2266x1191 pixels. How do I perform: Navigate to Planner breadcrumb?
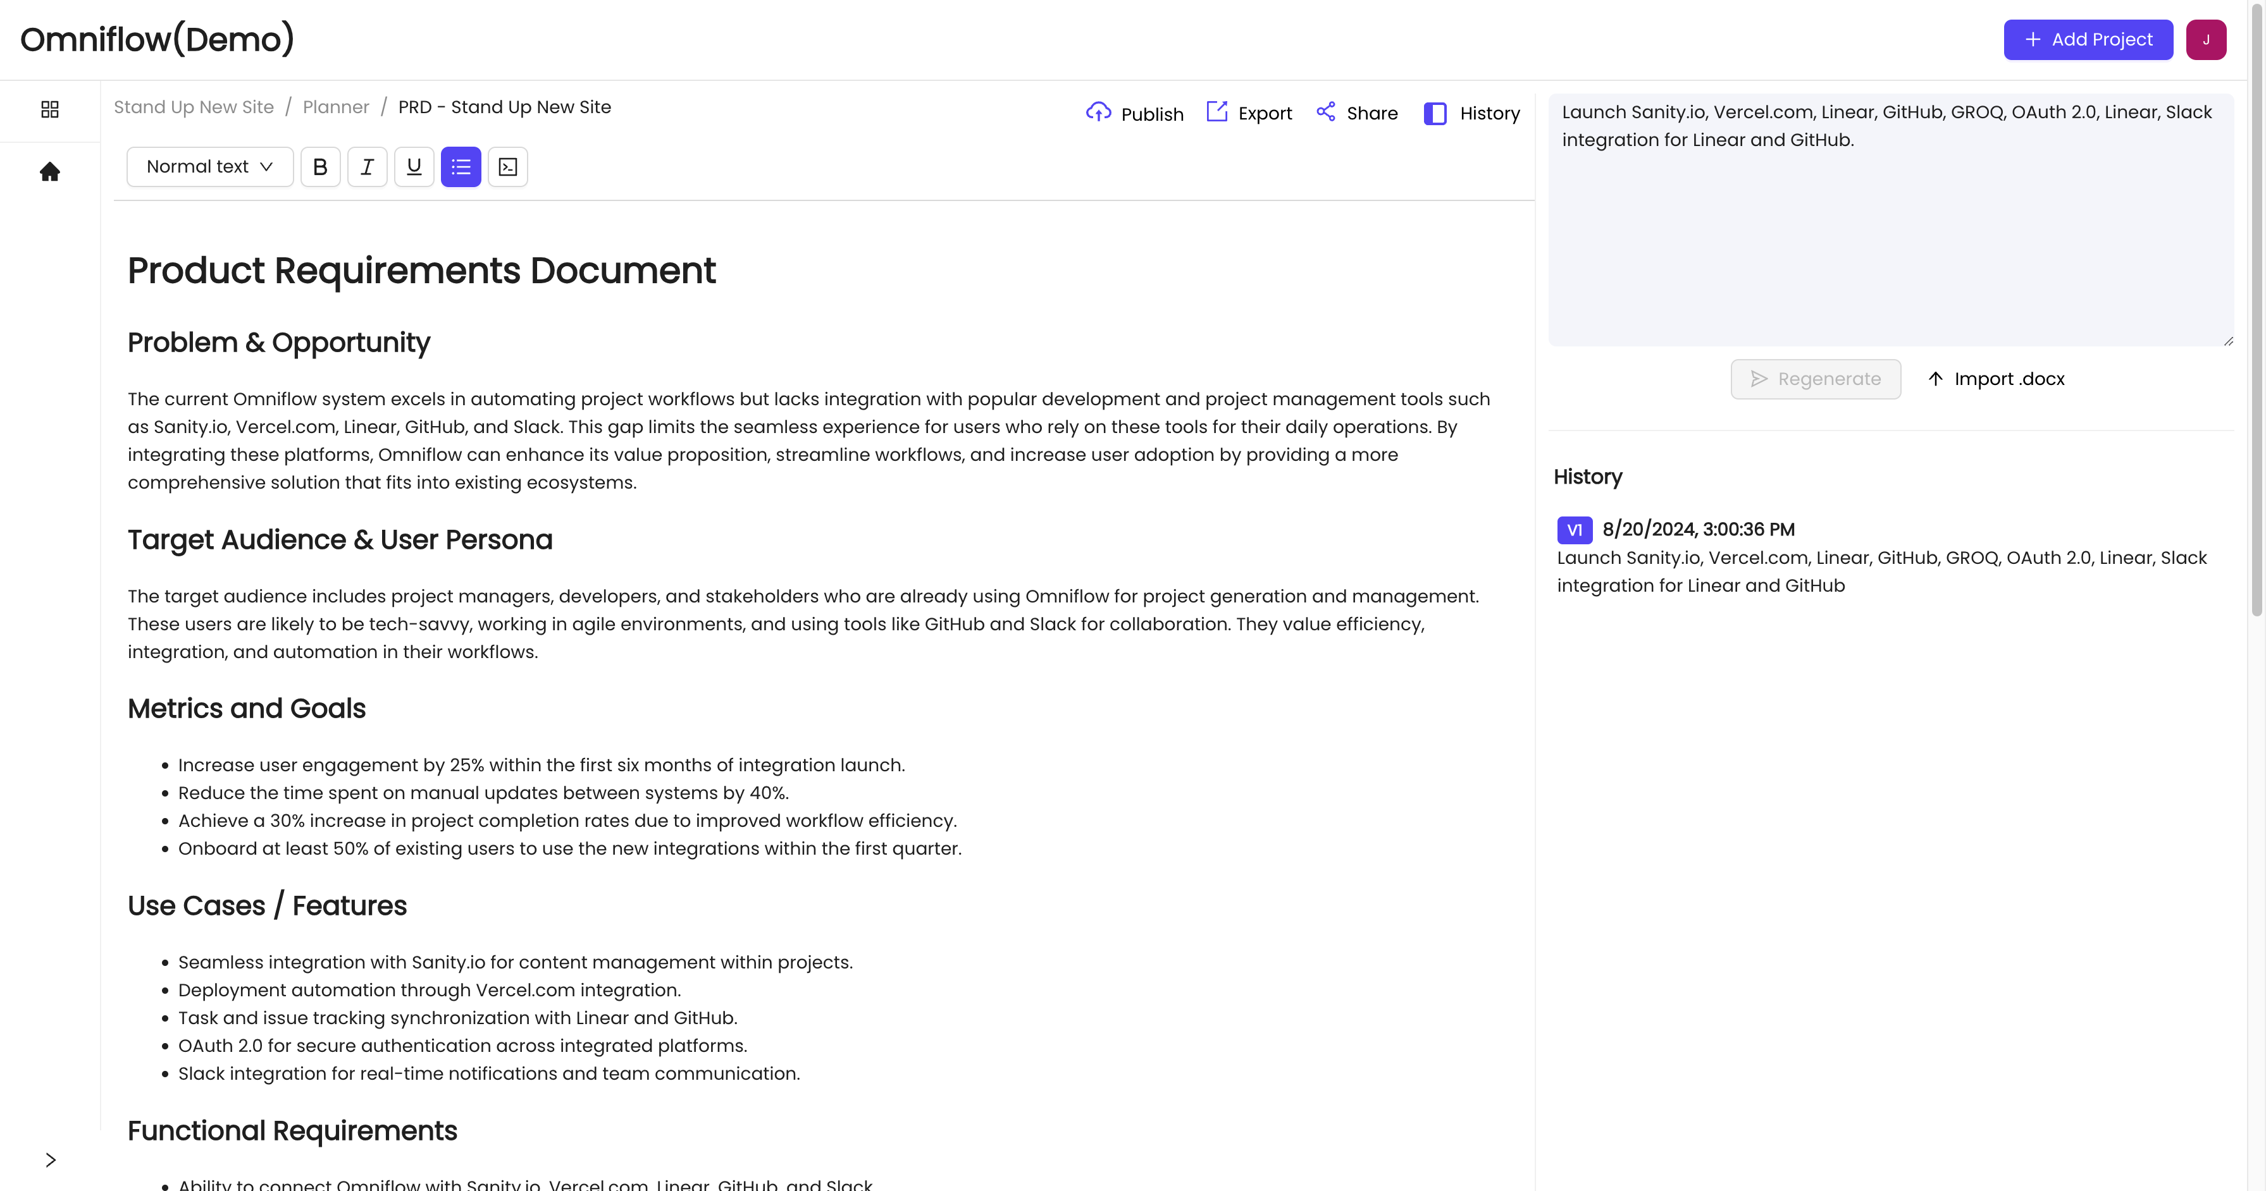pyautogui.click(x=336, y=107)
